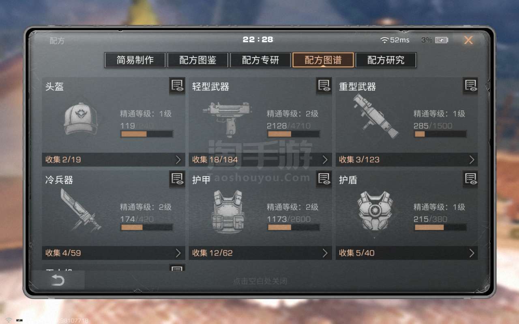Click the shield chestplate icon
Image resolution: width=519 pixels, height=324 pixels.
(375, 211)
